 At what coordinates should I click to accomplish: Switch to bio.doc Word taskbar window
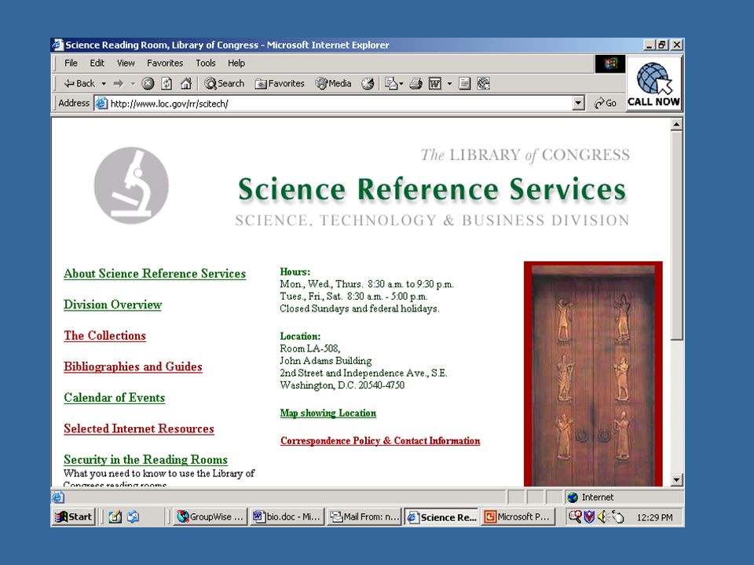[x=287, y=517]
